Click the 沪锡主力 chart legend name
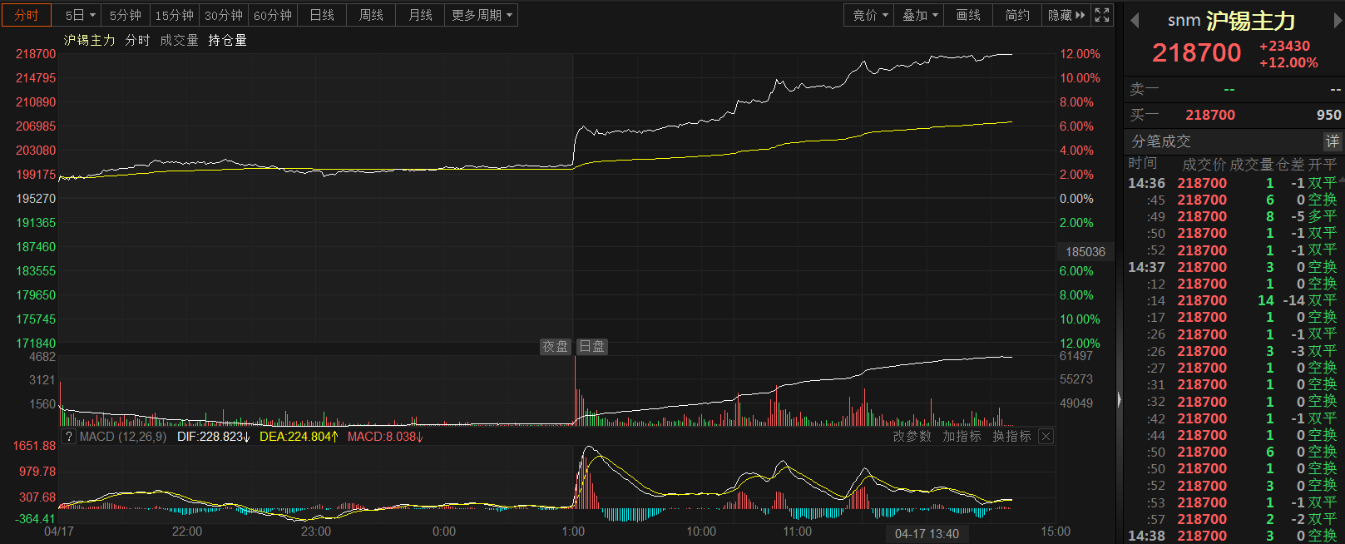This screenshot has height=544, width=1345. click(x=90, y=40)
